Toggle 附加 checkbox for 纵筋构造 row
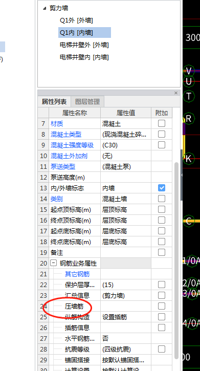Image resolution: width=200 pixels, height=371 pixels. coord(162,317)
